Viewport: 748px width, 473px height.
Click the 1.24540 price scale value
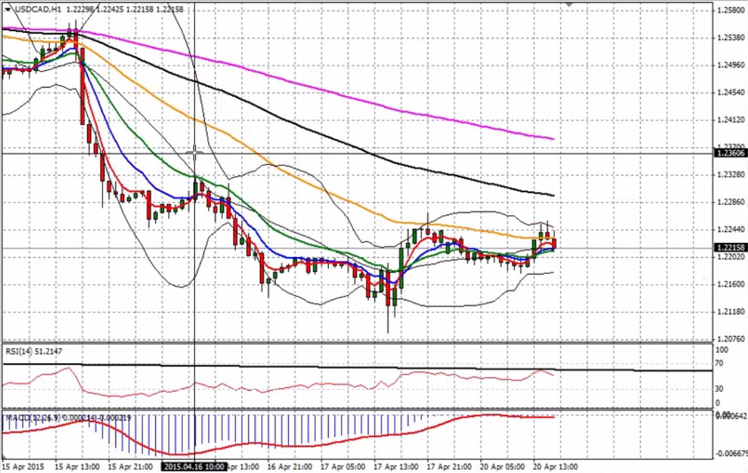pyautogui.click(x=731, y=92)
